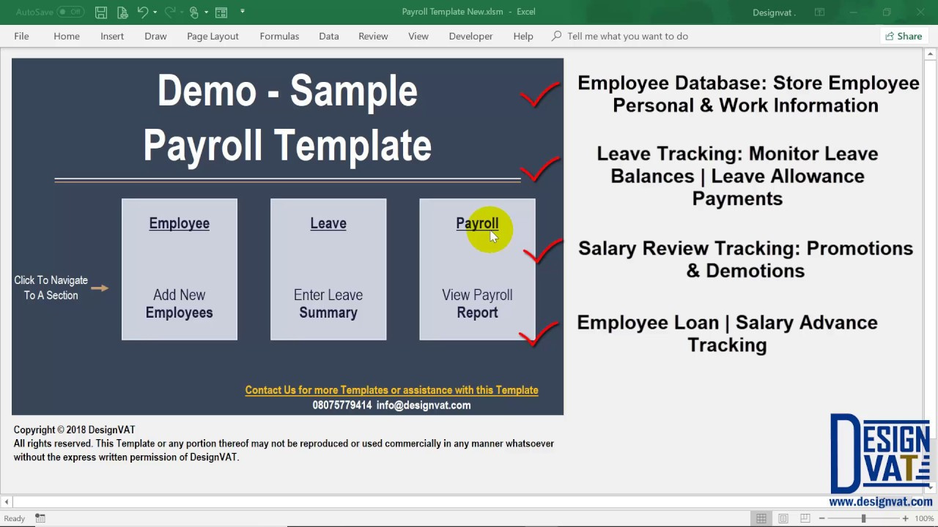Click the Contact Us template link

click(x=391, y=389)
